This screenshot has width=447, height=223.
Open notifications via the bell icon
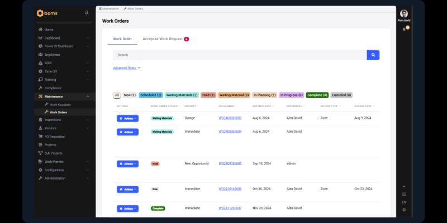coord(404,29)
